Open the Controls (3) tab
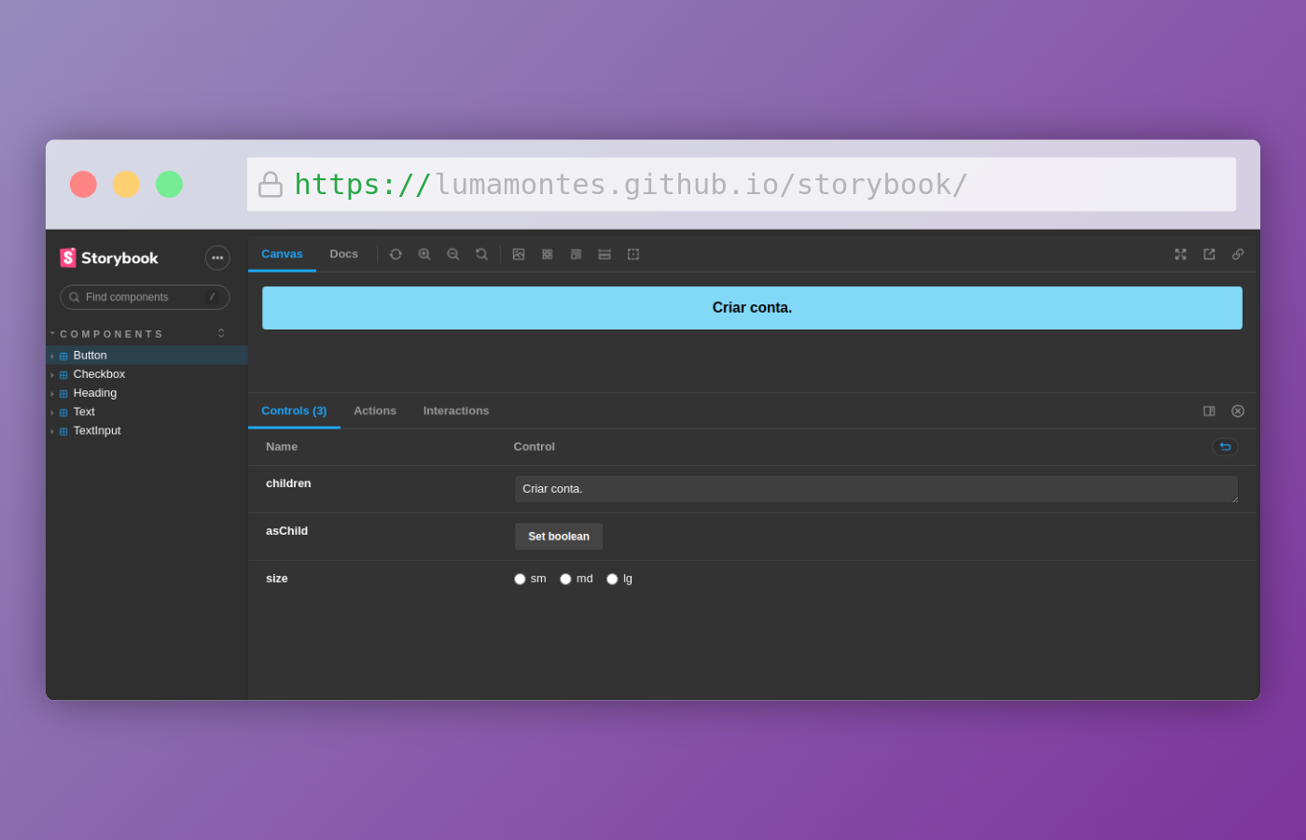Image resolution: width=1306 pixels, height=840 pixels. (294, 411)
